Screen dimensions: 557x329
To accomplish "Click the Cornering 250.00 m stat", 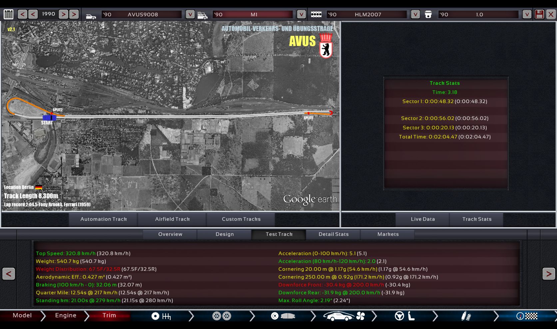I will [358, 277].
